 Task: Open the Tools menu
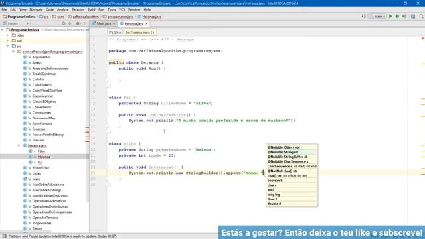pos(112,9)
